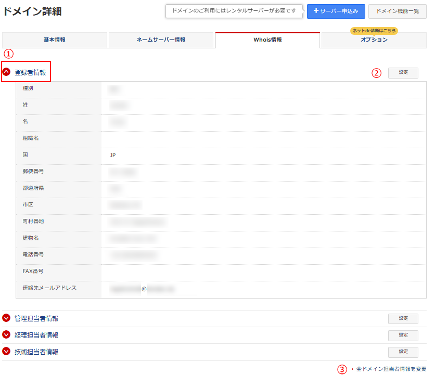Collapse the 登録者情報 section chevron
This screenshot has width=435, height=388.
click(6, 72)
